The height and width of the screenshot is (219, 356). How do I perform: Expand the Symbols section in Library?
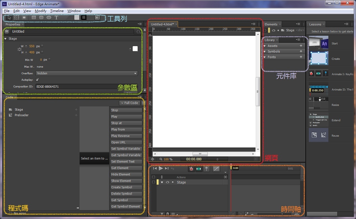click(x=265, y=51)
